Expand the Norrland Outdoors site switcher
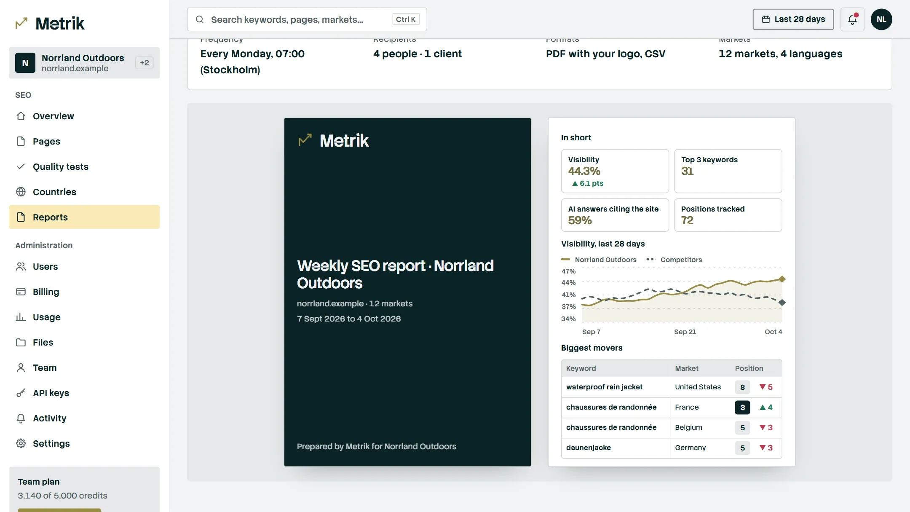This screenshot has width=910, height=512. pos(84,63)
